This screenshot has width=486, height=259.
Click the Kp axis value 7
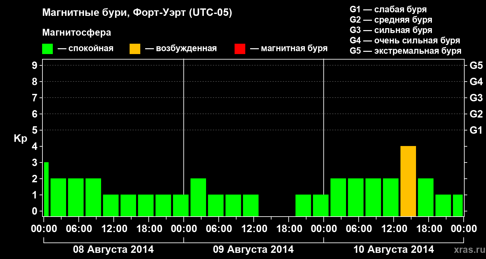coord(35,98)
